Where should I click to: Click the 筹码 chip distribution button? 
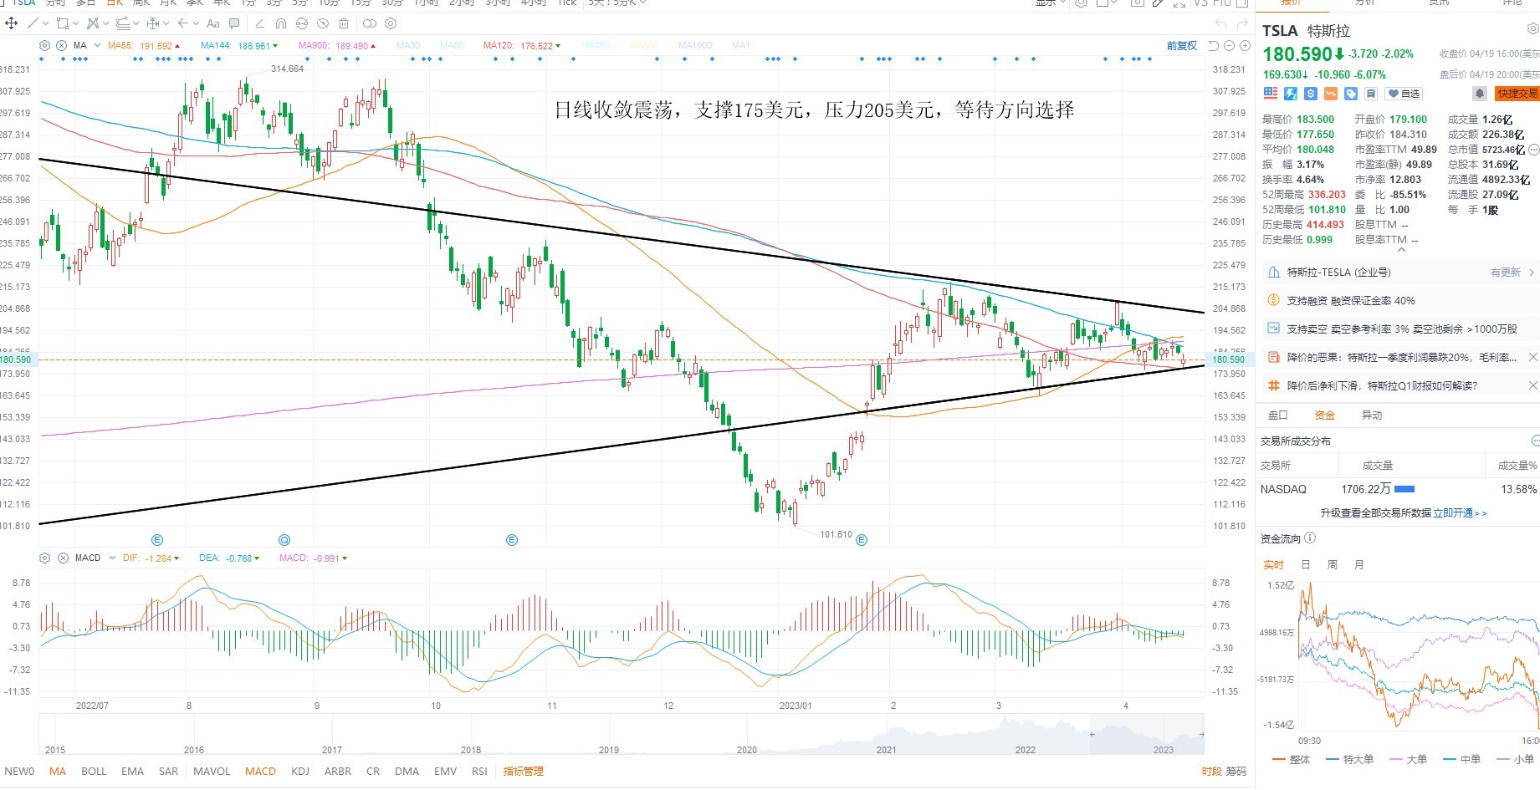pos(1236,772)
